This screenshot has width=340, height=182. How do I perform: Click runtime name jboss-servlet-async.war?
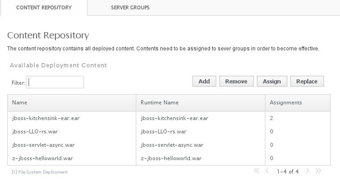click(172, 145)
